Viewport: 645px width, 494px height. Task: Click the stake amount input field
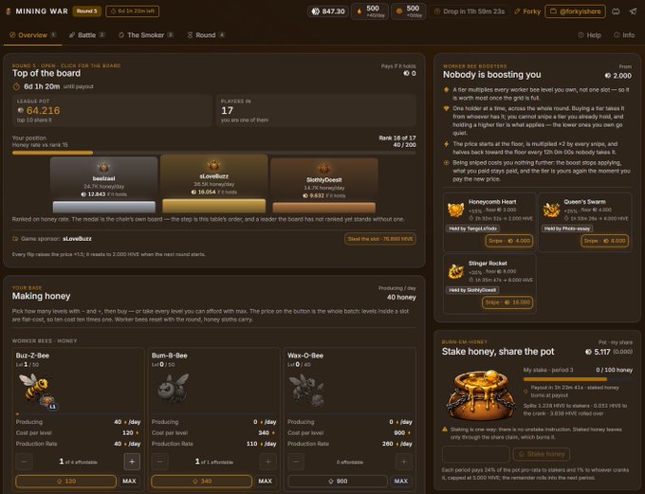[x=476, y=454]
